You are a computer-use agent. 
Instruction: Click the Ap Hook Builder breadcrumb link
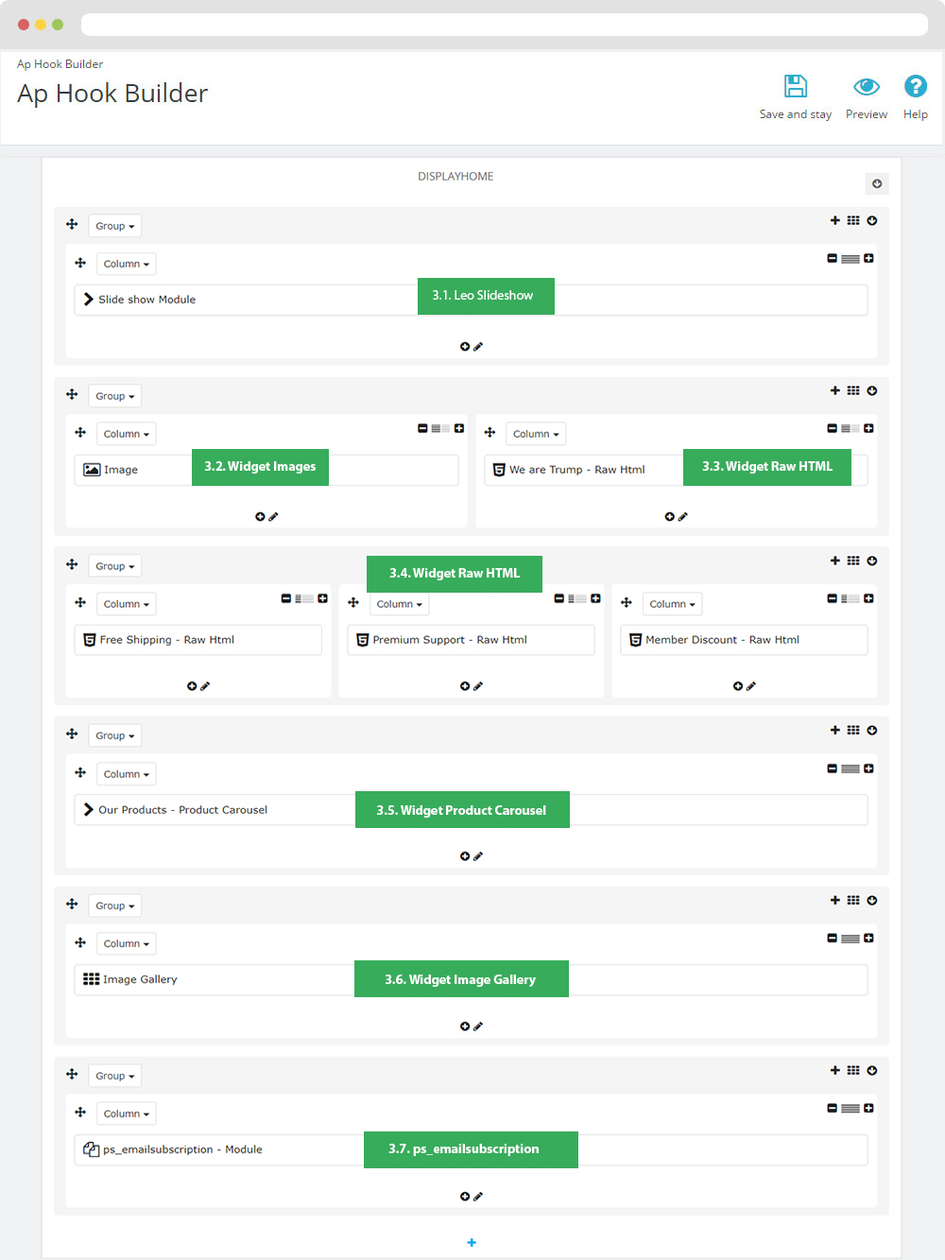point(60,64)
